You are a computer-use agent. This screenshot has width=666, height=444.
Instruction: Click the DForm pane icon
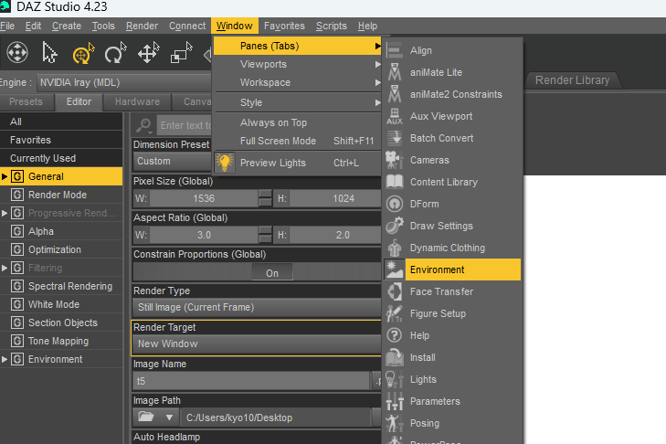pos(395,204)
